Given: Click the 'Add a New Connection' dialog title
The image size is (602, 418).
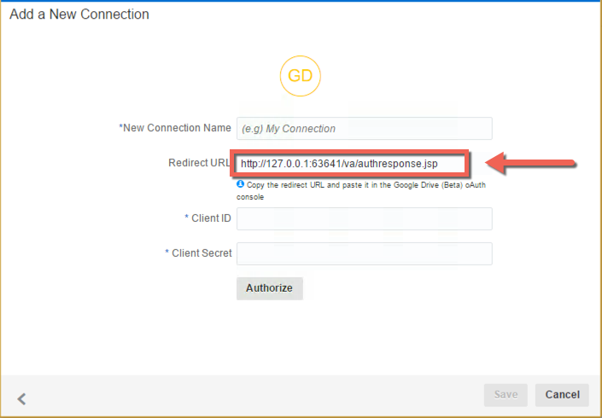Looking at the screenshot, I should click(x=79, y=15).
